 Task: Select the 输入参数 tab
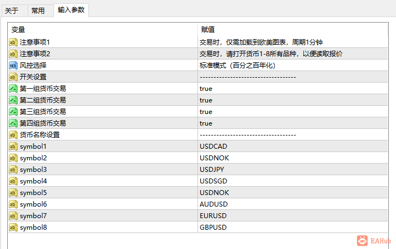coord(71,10)
